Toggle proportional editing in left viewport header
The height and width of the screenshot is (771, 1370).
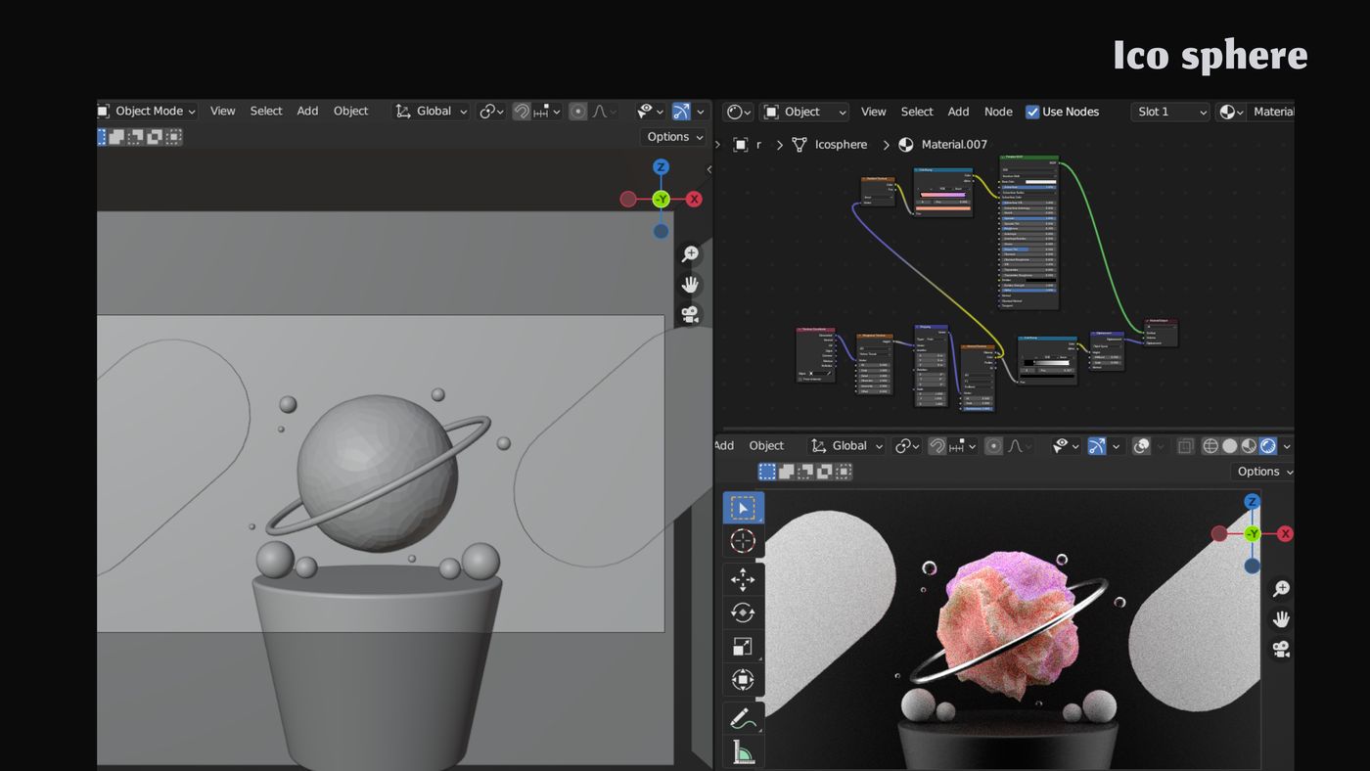tap(578, 112)
